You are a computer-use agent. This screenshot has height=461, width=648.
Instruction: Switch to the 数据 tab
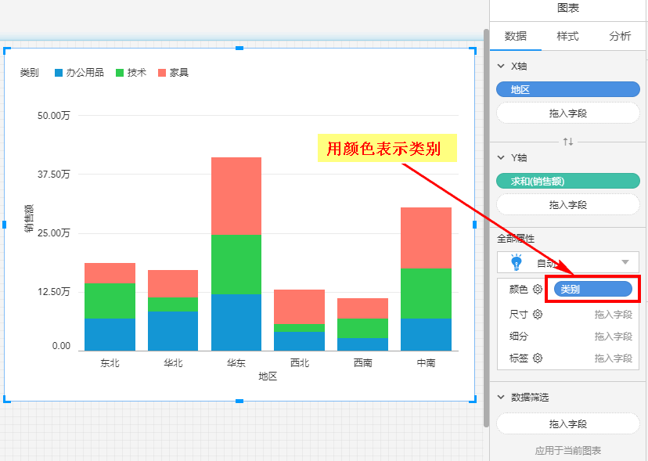click(516, 36)
